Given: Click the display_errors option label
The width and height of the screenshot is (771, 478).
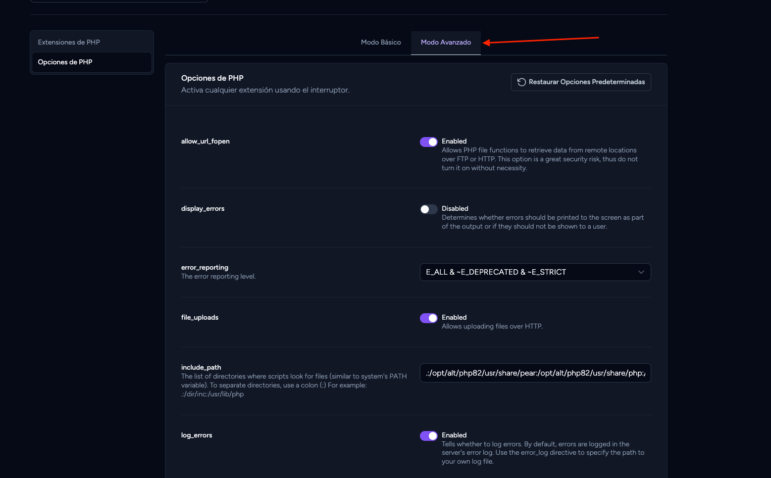Looking at the screenshot, I should 203,209.
